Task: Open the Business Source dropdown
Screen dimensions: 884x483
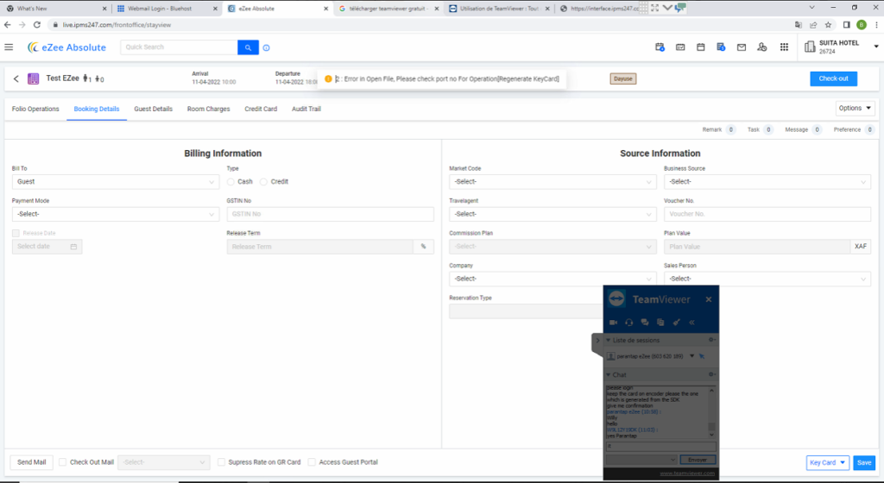Action: [767, 182]
